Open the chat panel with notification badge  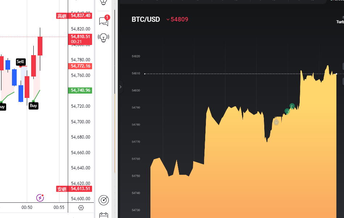[x=104, y=21]
